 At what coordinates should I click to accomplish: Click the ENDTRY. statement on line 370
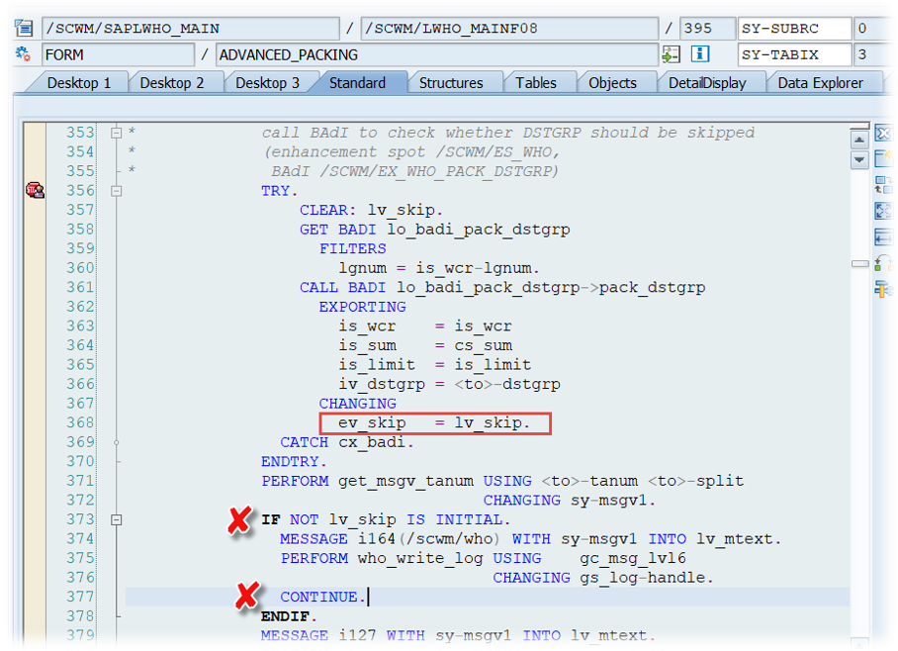(294, 461)
